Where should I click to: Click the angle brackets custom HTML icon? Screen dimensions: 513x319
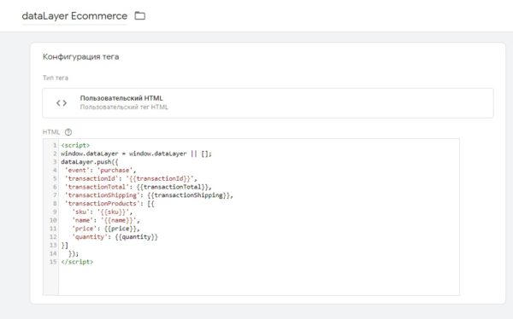point(62,103)
